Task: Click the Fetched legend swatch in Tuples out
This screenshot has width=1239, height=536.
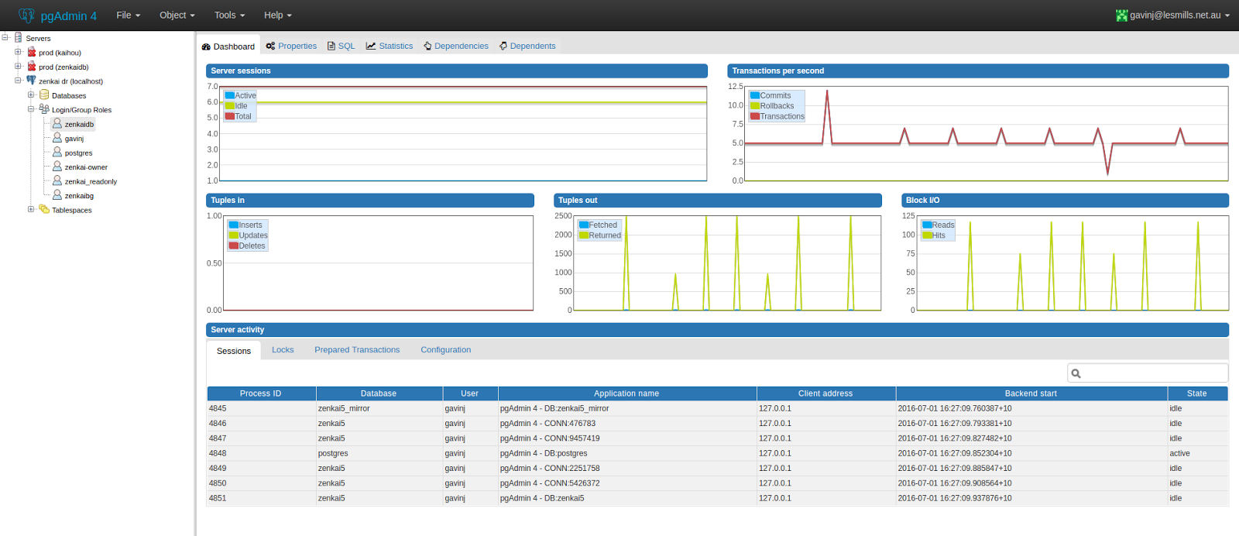Action: (x=584, y=225)
